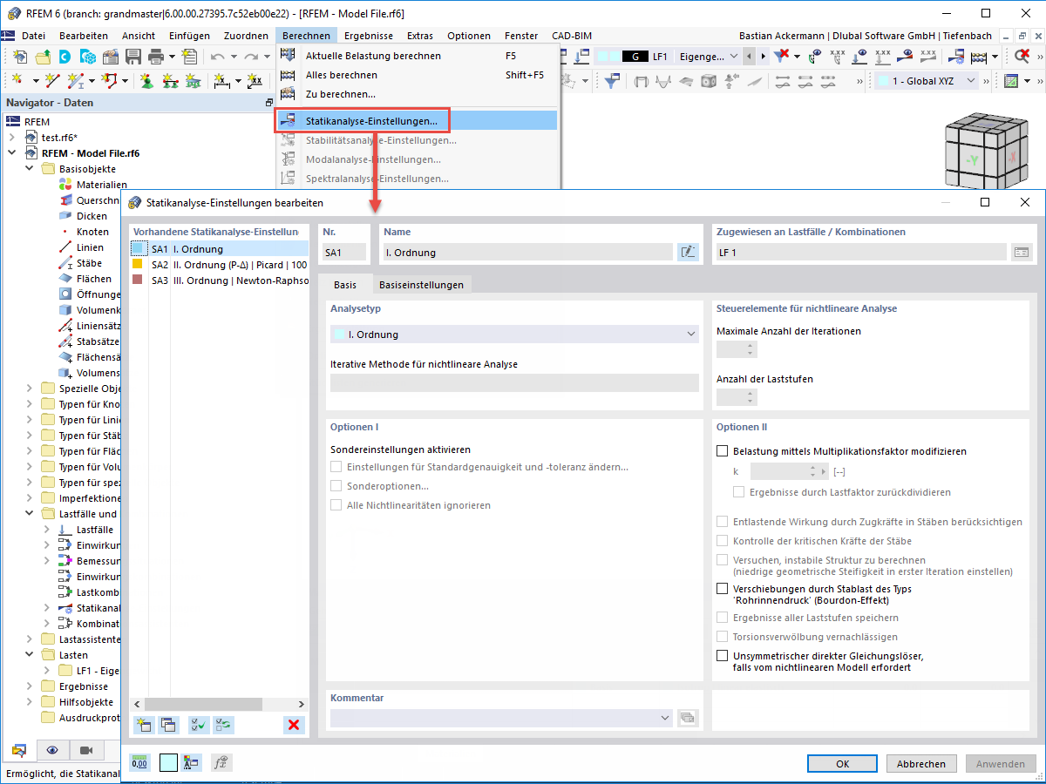Screen dimensions: 1046x784
Task: Collapse the Lasten tree folder
Action: point(29,655)
